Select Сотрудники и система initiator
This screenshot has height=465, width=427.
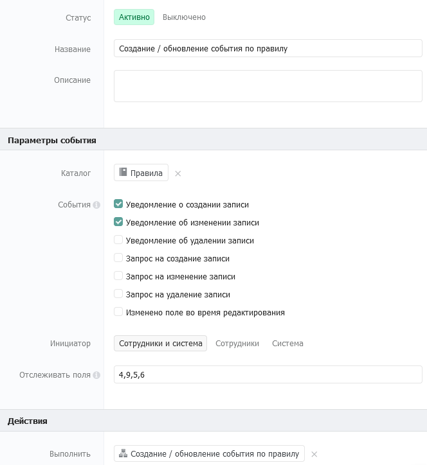pyautogui.click(x=160, y=344)
